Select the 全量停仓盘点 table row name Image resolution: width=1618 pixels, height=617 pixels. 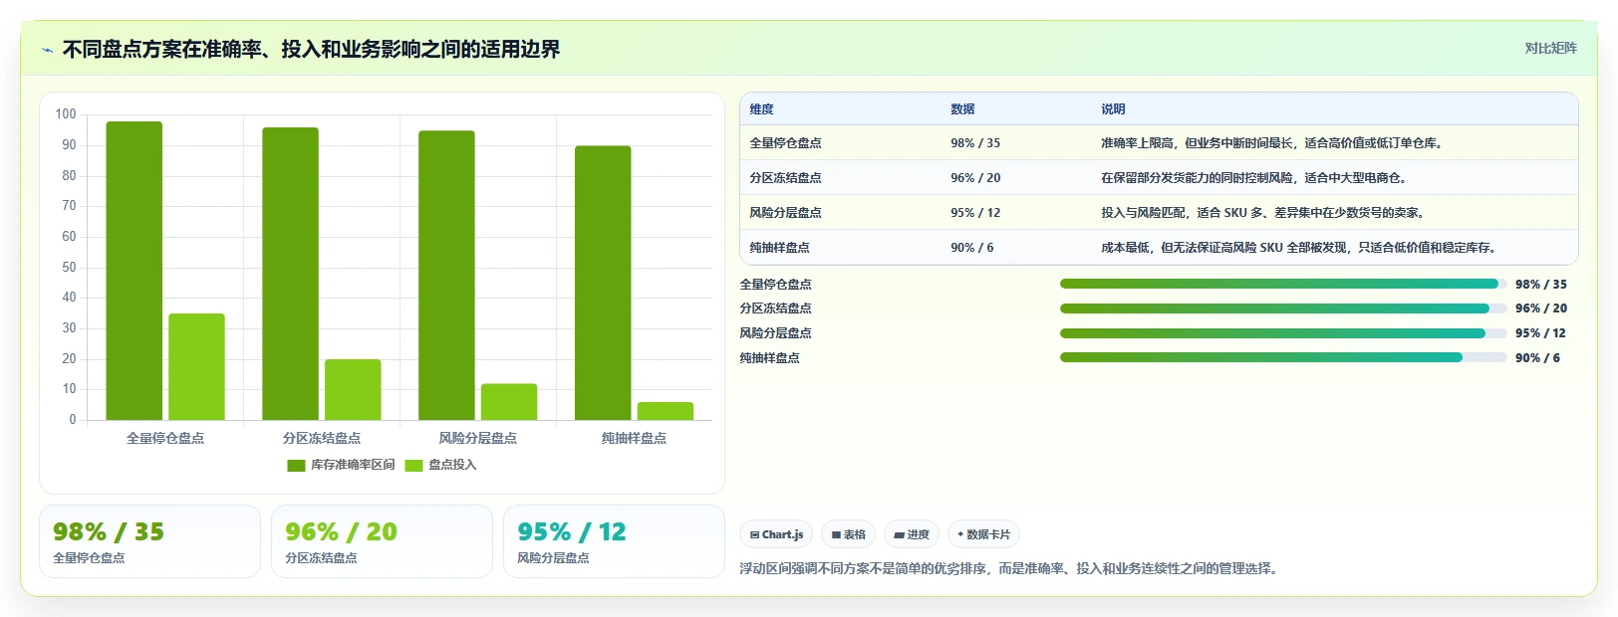(785, 143)
